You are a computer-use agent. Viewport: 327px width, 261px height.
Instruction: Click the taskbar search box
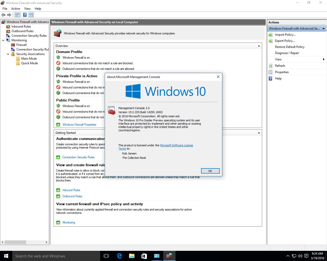click(56, 256)
